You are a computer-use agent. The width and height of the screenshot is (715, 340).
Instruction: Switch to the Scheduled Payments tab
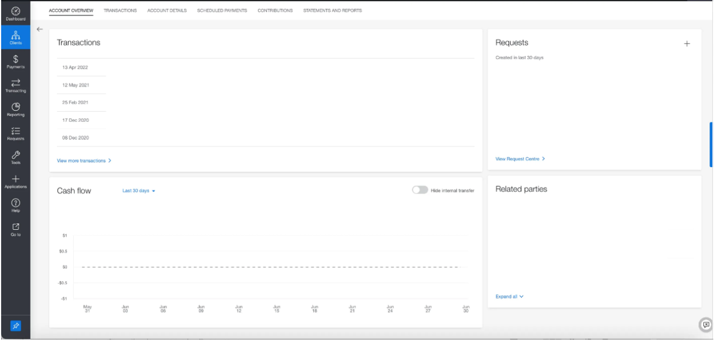point(222,11)
